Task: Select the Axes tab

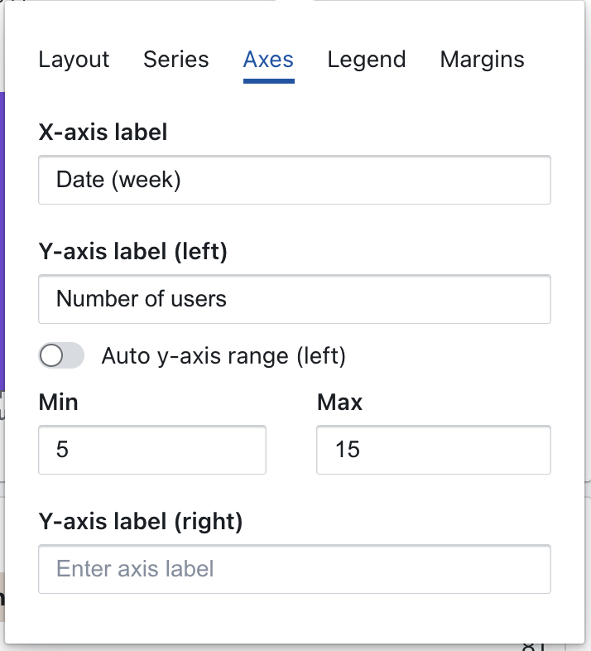Action: (x=268, y=60)
